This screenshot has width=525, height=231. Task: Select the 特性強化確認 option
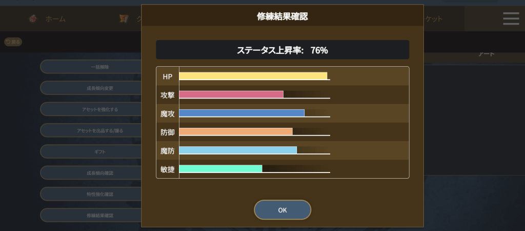coord(91,194)
